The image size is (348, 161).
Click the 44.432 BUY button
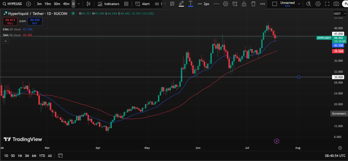pos(35,21)
